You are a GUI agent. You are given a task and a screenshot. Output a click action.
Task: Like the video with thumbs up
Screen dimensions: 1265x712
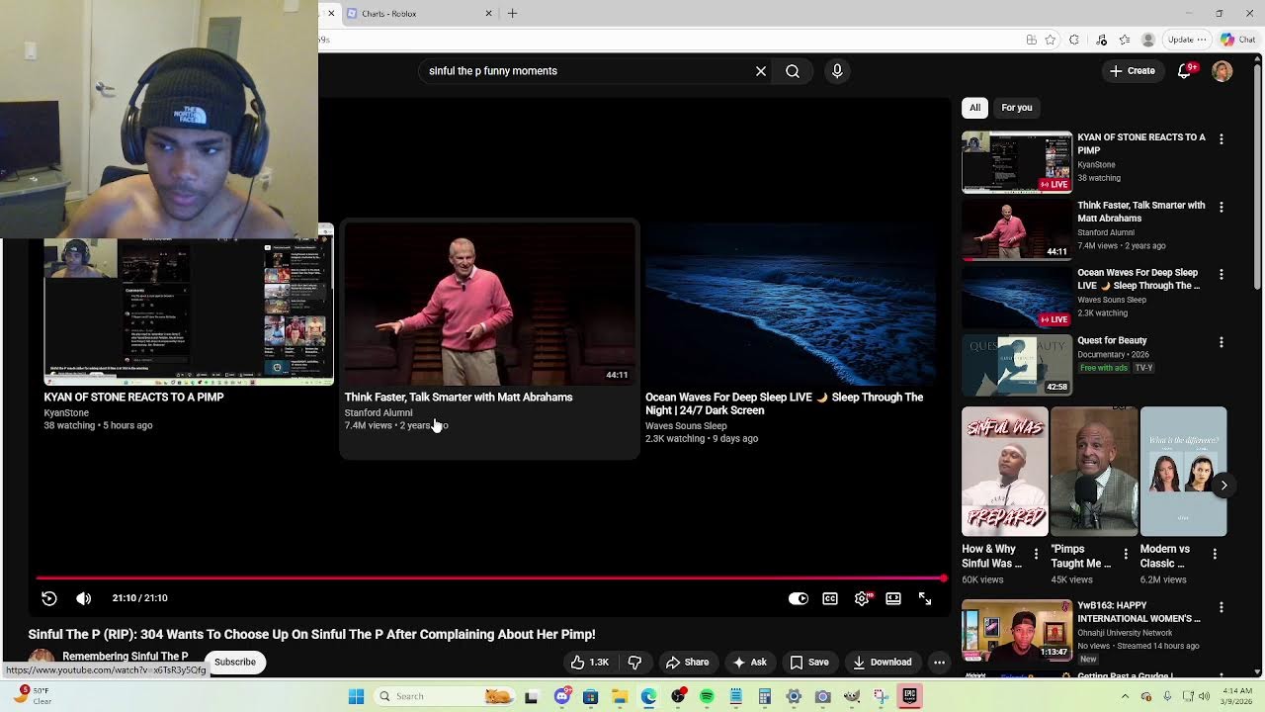click(x=589, y=663)
